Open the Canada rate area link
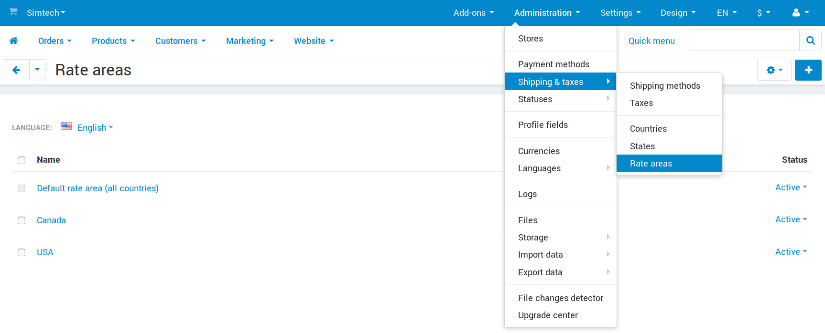The image size is (825, 333). pos(51,220)
